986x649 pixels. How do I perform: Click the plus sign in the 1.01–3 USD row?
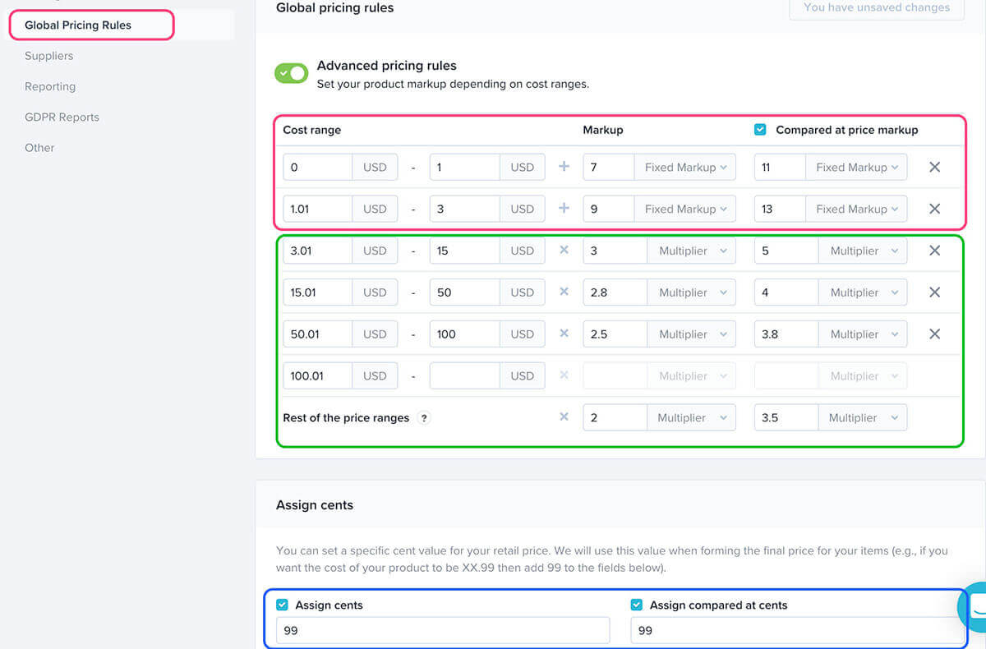pyautogui.click(x=564, y=209)
